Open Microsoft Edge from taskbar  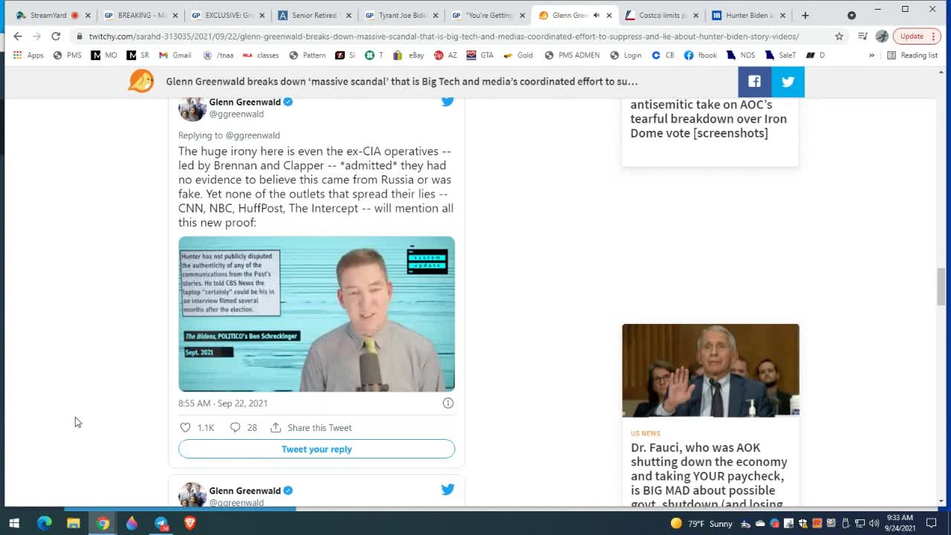pos(44,523)
